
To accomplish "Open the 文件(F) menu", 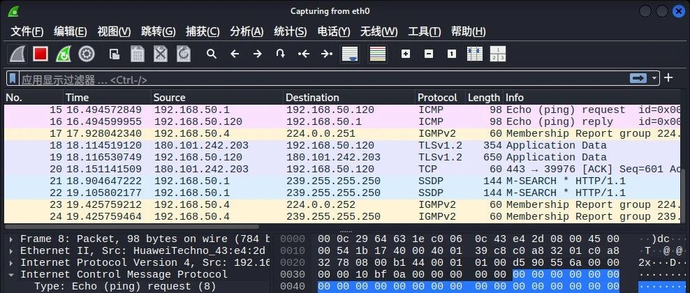I will (x=27, y=31).
